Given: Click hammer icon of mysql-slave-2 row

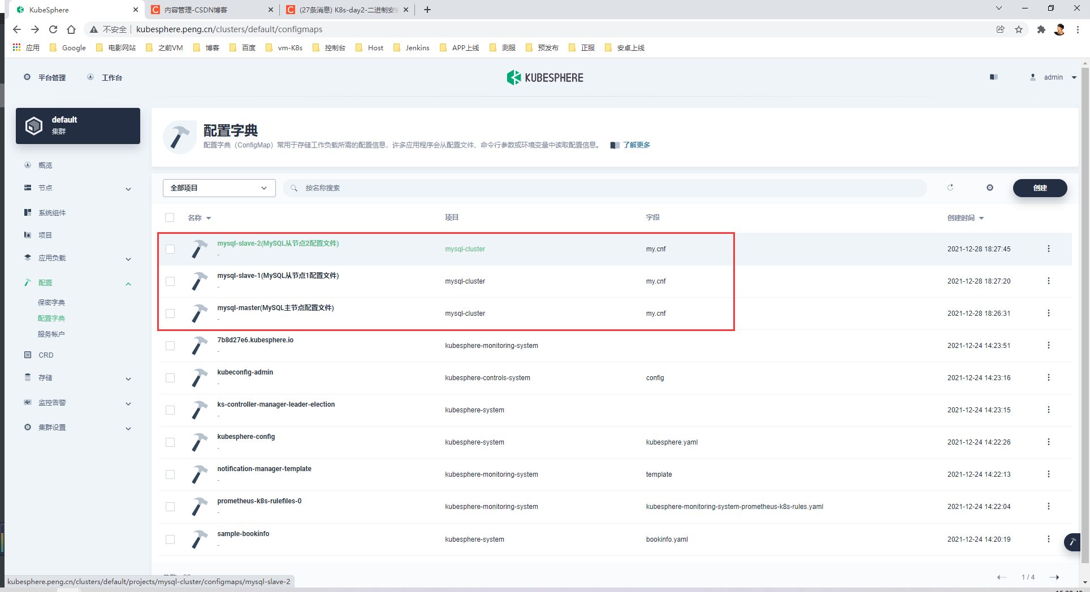Looking at the screenshot, I should point(199,249).
